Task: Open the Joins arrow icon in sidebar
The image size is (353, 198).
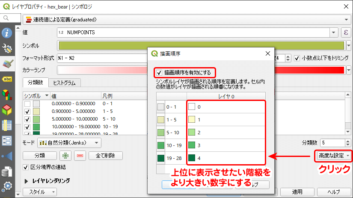Action: [7, 156]
